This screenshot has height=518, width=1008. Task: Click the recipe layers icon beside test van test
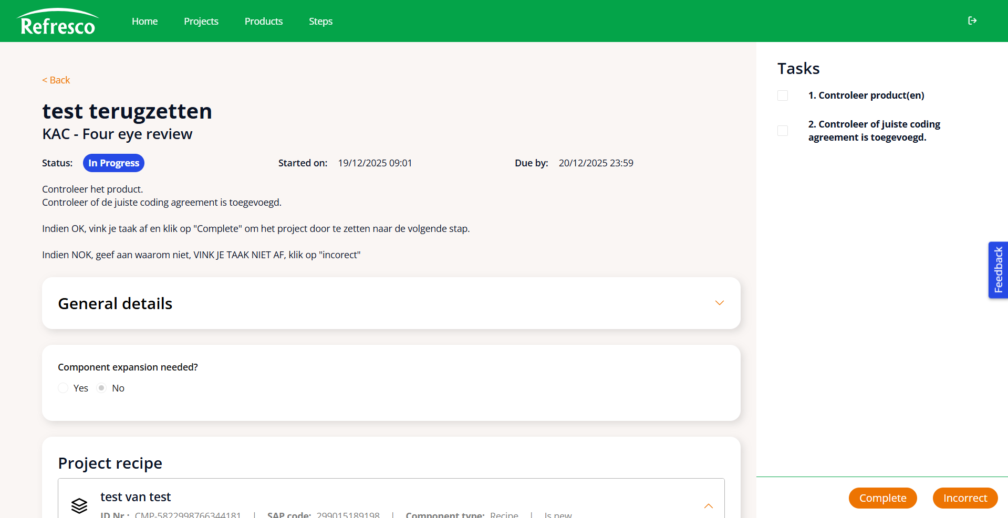79,505
